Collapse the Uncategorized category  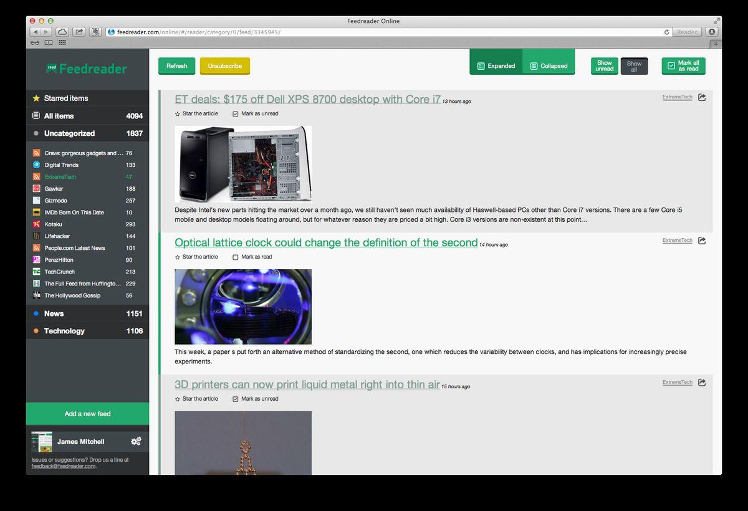(87, 133)
